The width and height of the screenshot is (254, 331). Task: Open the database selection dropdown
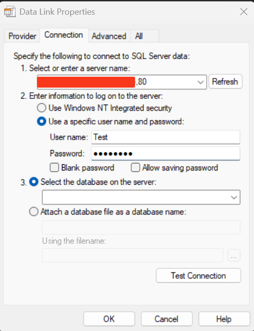point(141,197)
